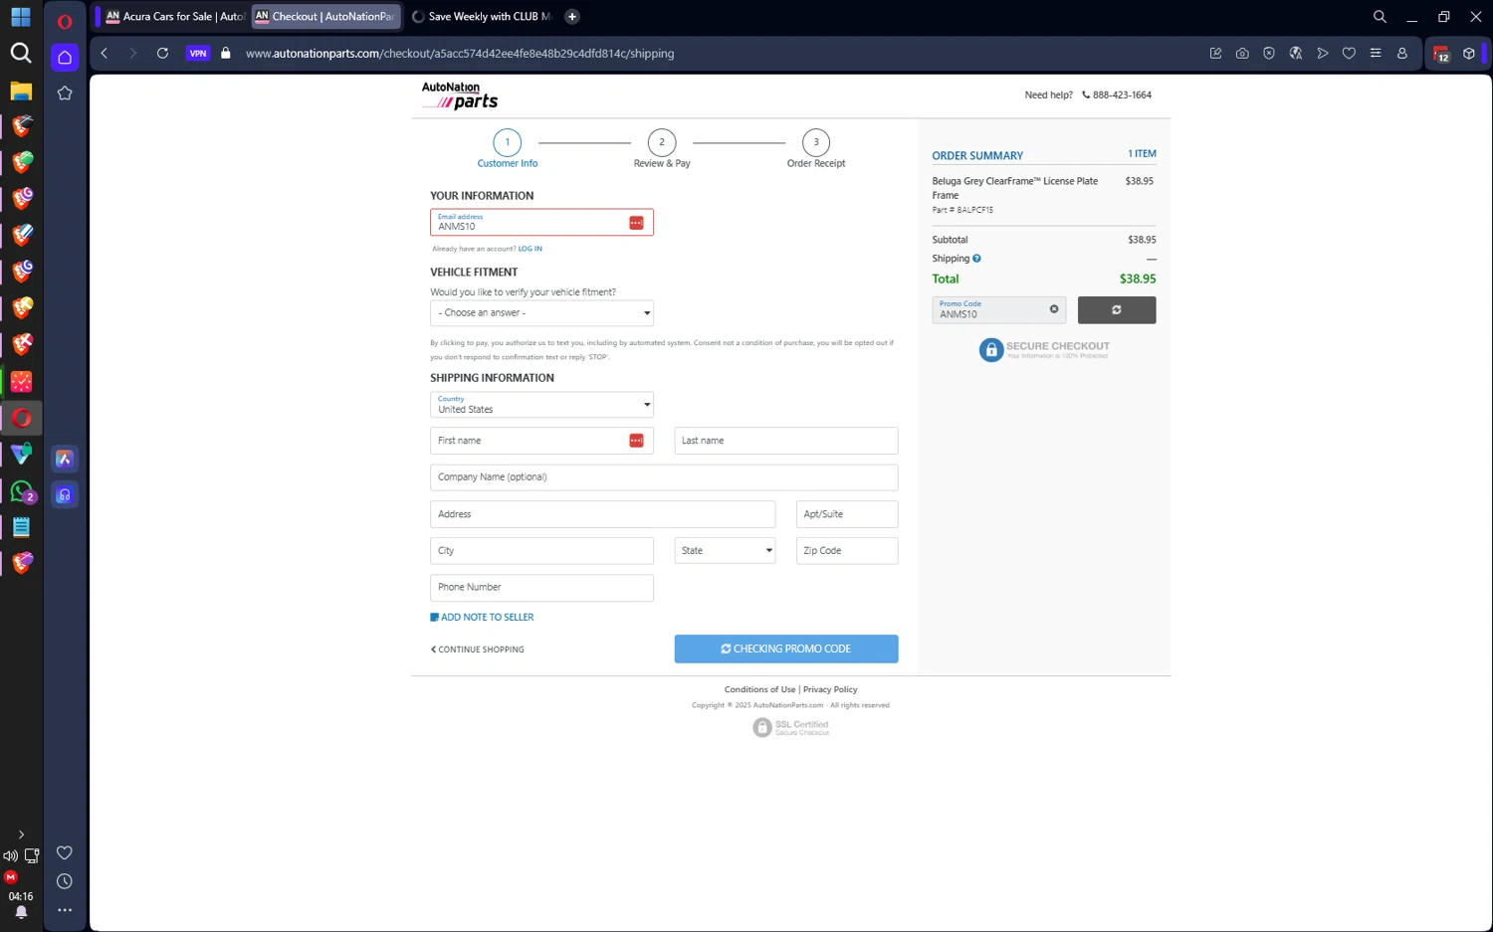Open the red extension with 12 badge
Viewport: 1493px width, 932px height.
pos(1441,55)
